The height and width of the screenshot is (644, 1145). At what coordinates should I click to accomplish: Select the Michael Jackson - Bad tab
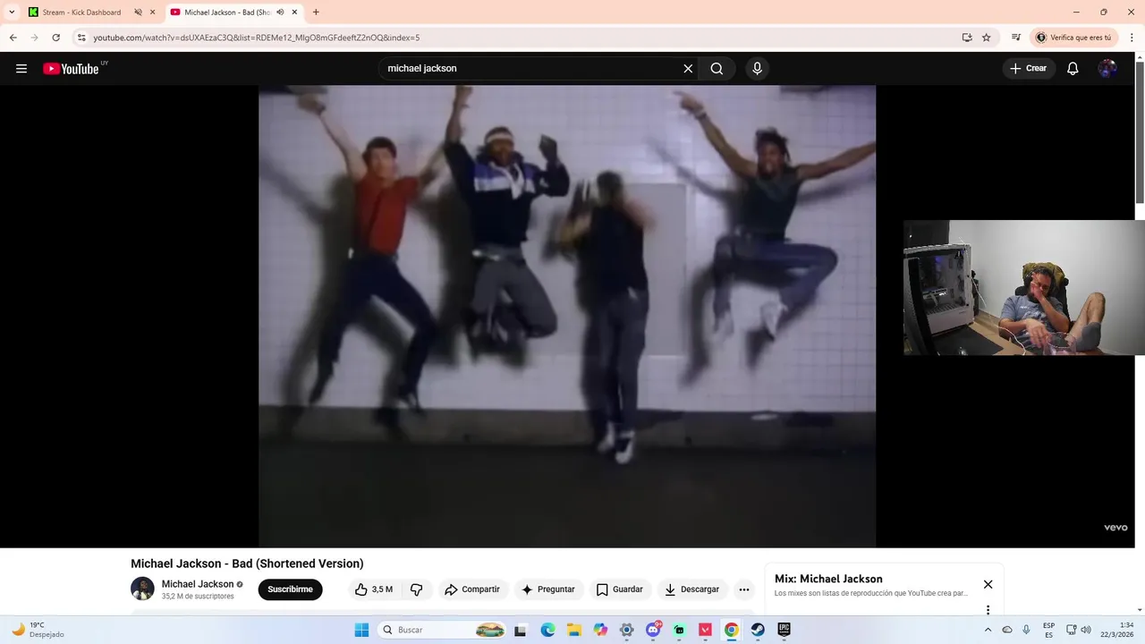227,13
